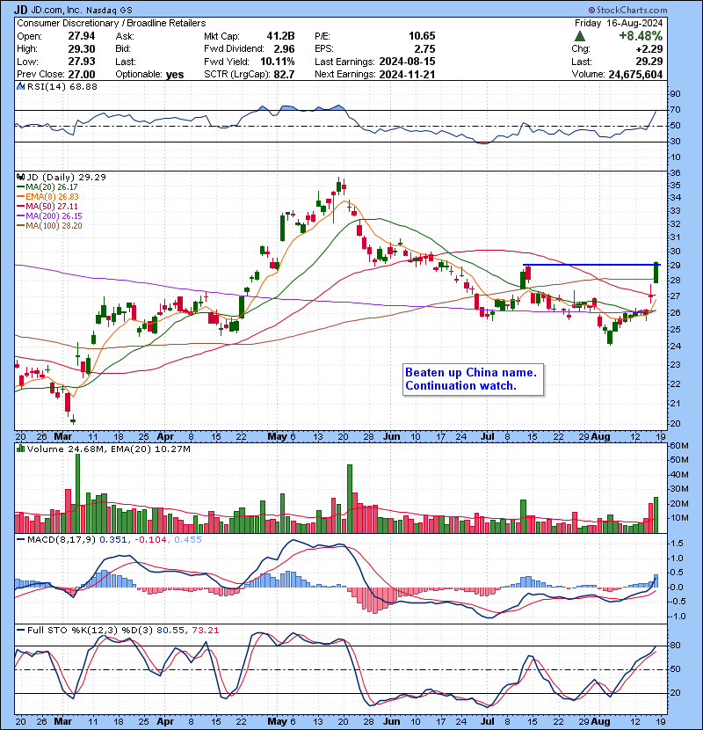Click the Fwd Dividend value 2.96
703x730 pixels.
coord(284,49)
